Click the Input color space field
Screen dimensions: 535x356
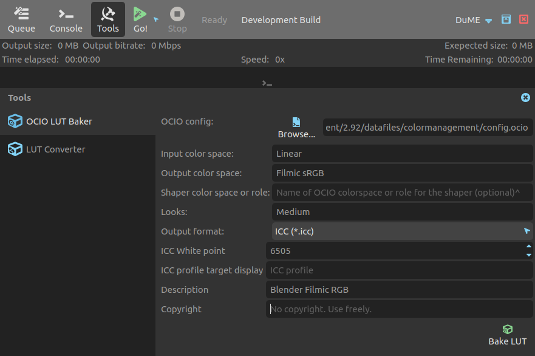click(402, 154)
